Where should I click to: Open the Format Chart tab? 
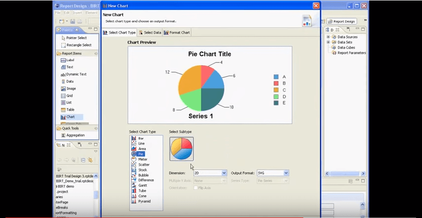pos(177,33)
